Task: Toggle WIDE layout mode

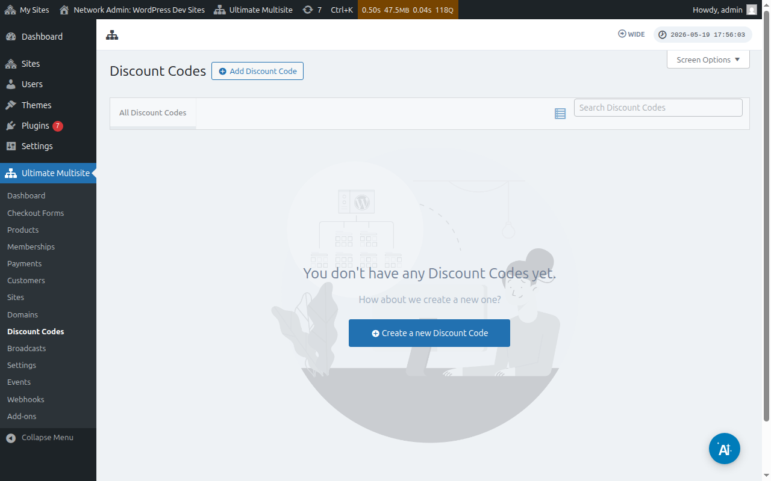Action: [x=631, y=34]
